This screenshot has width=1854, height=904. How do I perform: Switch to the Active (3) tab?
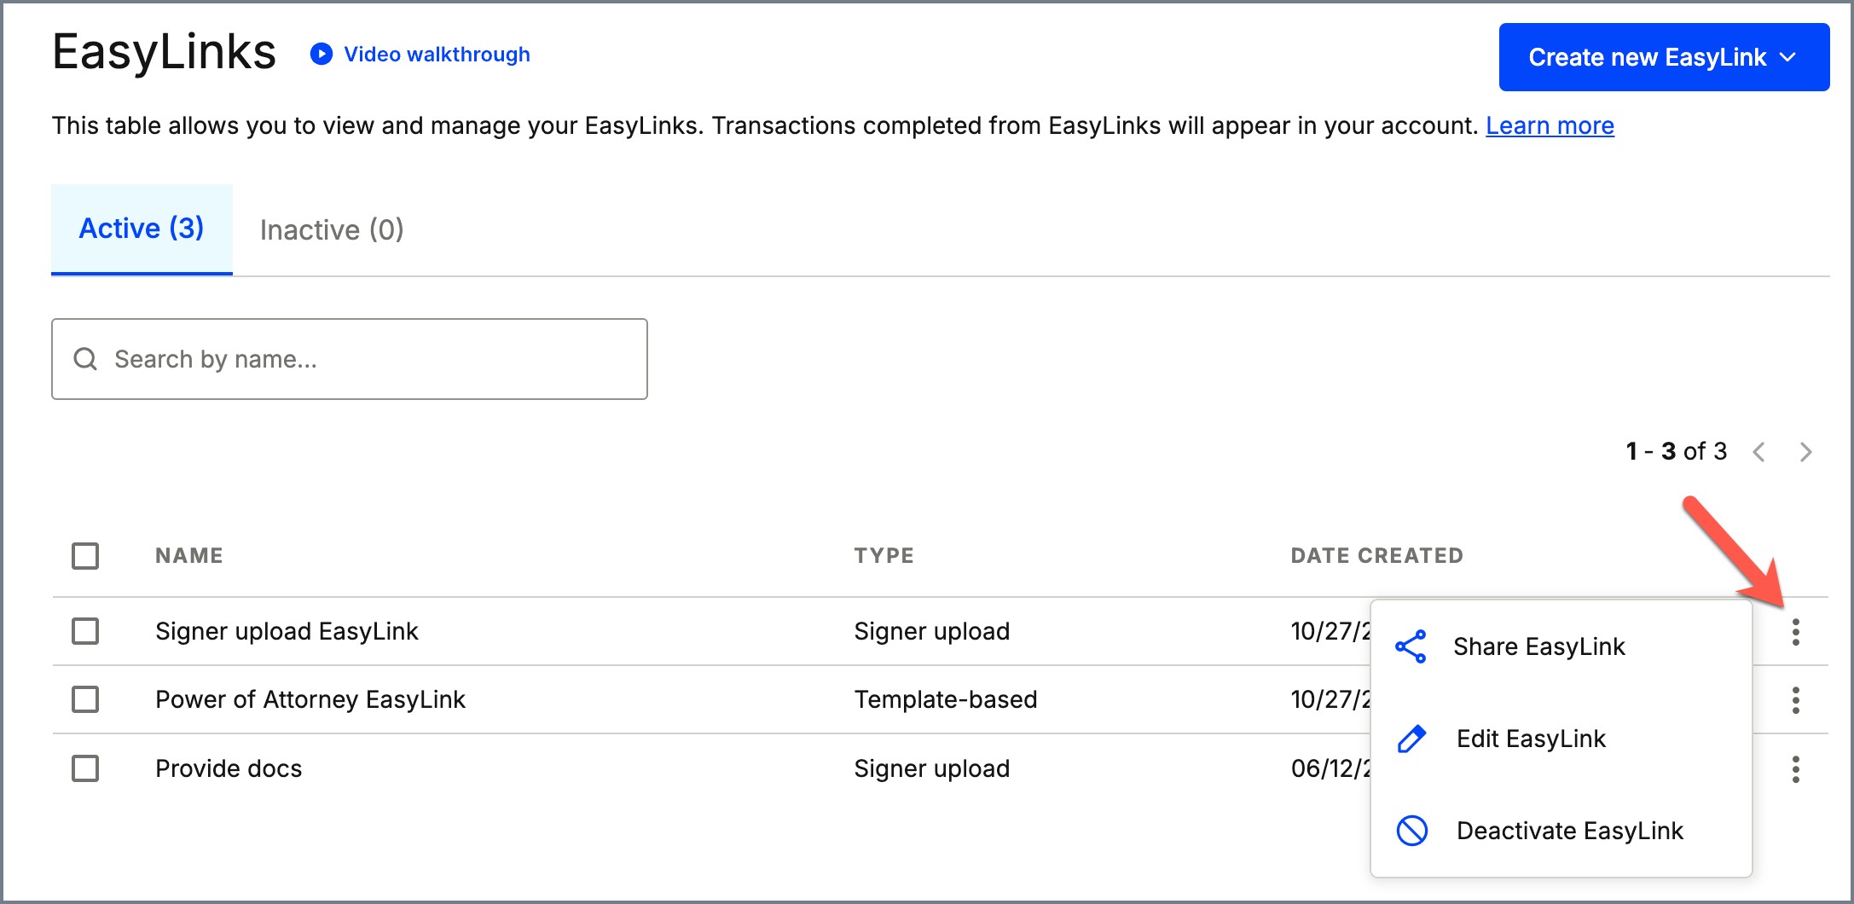click(x=142, y=229)
